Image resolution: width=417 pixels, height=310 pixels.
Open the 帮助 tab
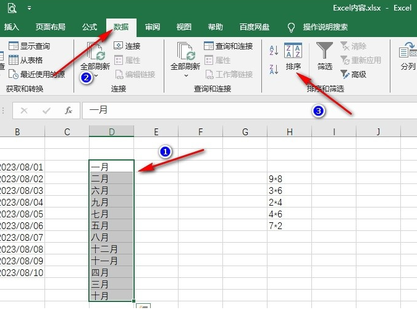[216, 27]
